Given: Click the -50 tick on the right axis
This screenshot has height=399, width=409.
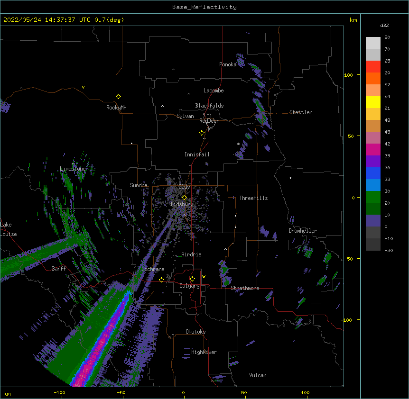Looking at the screenshot, I should click(x=348, y=259).
